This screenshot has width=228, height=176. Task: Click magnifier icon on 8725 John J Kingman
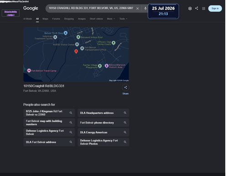[71, 113]
